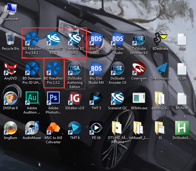Image resolution: width=196 pixels, height=171 pixels.
Task: Select IGEditor v2.0 icon
Action: (x=75, y=98)
